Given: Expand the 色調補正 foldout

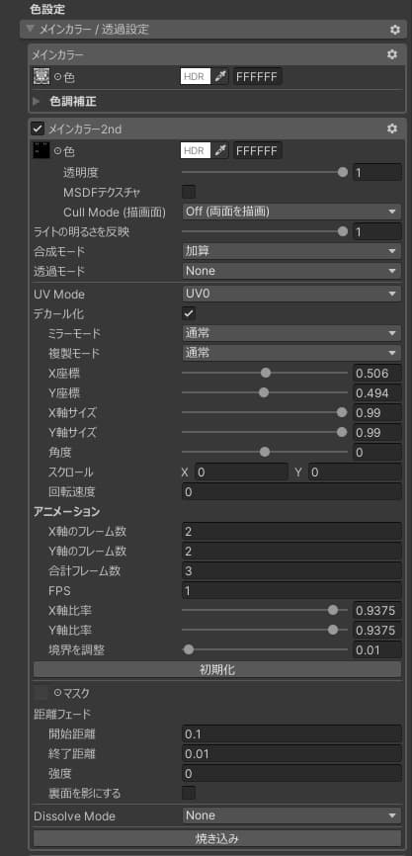Looking at the screenshot, I should click(x=37, y=101).
